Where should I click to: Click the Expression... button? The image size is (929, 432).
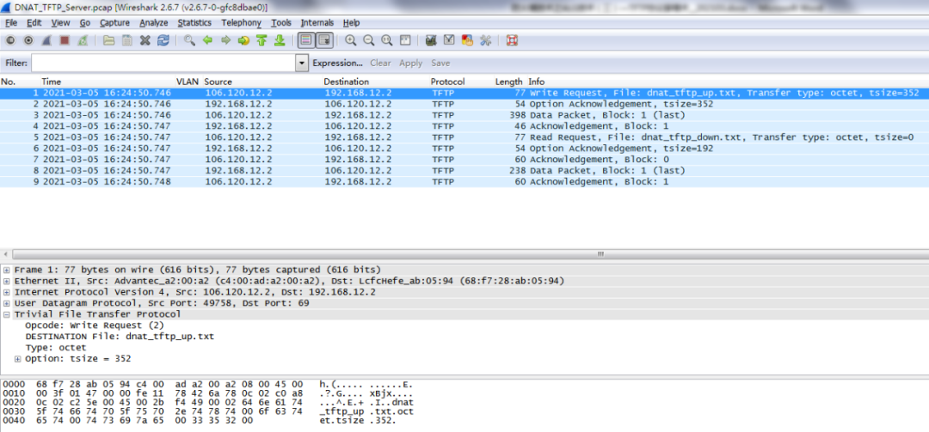[x=337, y=63]
